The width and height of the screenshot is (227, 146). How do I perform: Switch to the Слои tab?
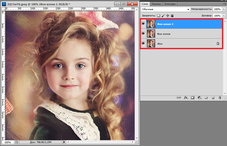click(145, 4)
